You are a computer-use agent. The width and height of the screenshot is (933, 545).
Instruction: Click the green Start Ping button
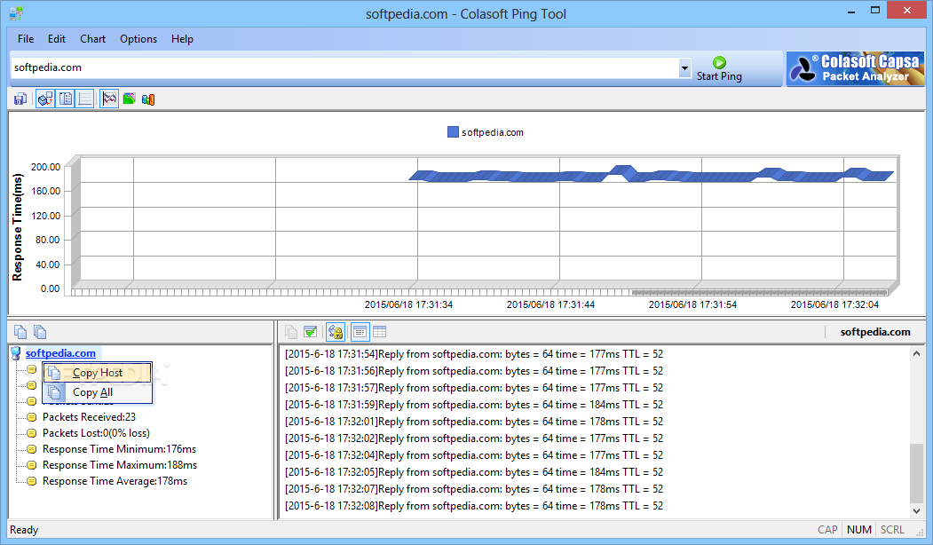tap(719, 69)
